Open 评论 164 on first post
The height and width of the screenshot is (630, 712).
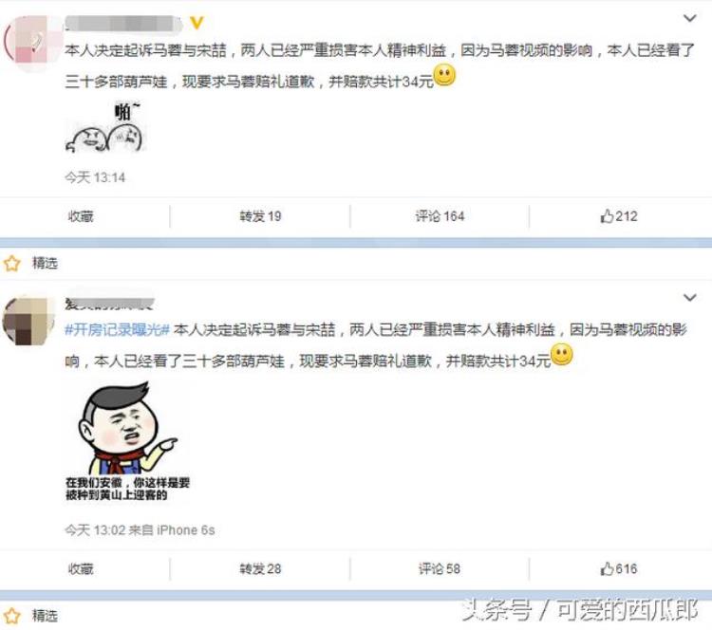click(x=440, y=216)
